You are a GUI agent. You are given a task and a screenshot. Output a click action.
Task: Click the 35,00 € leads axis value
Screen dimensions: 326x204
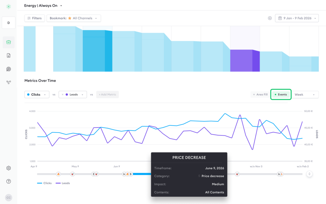pos(308,161)
